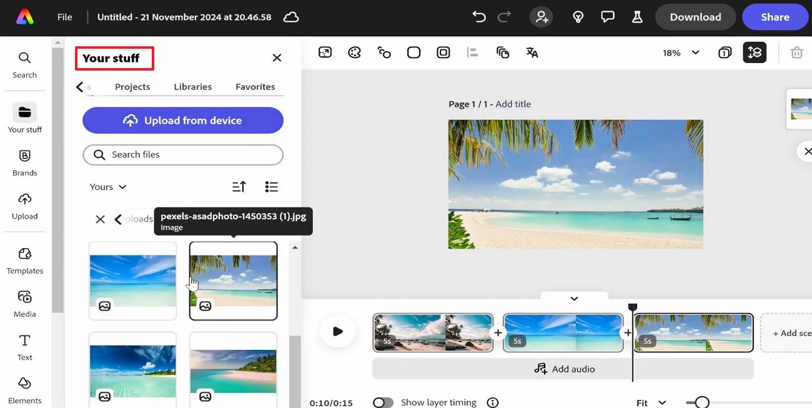The height and width of the screenshot is (408, 812).
Task: Toggle the sort order for uploads
Action: click(239, 186)
